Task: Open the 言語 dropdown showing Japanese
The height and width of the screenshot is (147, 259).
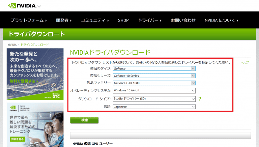Action: 154,107
